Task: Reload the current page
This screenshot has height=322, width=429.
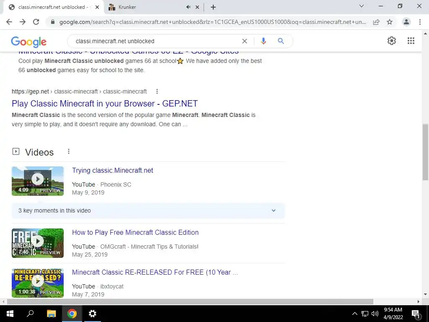Action: (36, 22)
